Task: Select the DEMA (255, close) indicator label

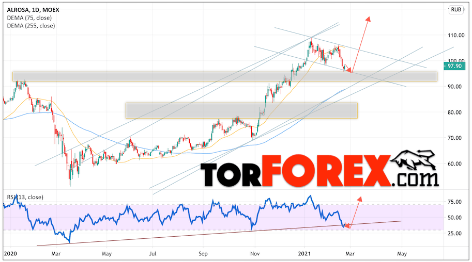Action: tap(31, 26)
